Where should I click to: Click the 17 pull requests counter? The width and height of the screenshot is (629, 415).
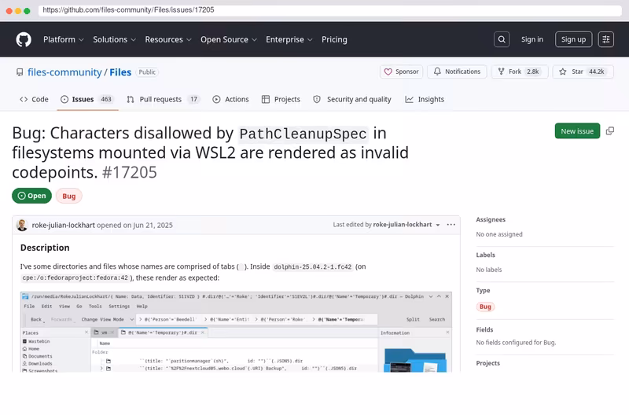coord(193,100)
